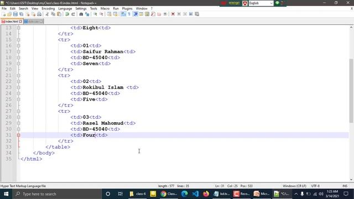Open the User Defined Language toolbar button
This screenshot has width=354, height=199.
click(141, 14)
